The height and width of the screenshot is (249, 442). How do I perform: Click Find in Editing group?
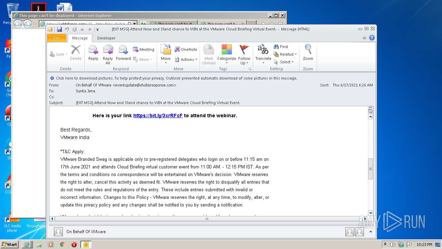[x=281, y=47]
